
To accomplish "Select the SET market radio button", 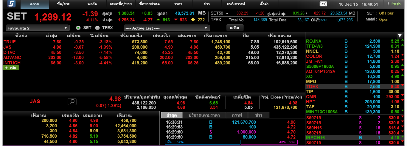I will point(78,28).
